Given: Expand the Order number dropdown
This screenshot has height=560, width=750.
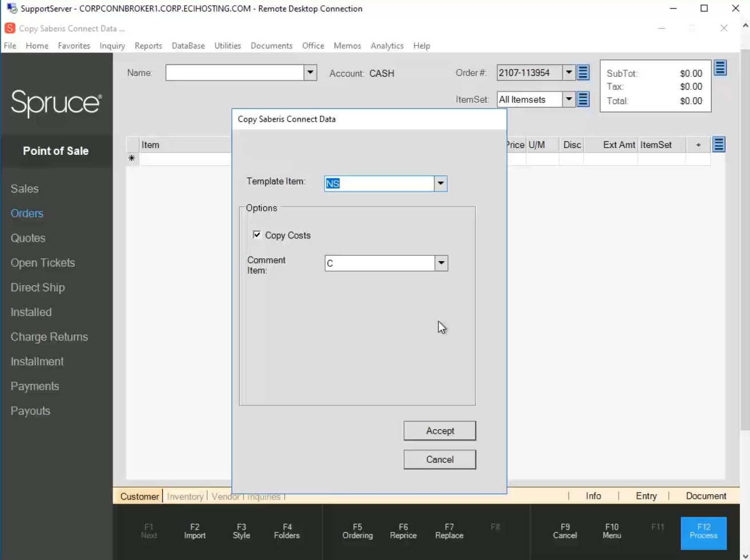Looking at the screenshot, I should coord(569,73).
